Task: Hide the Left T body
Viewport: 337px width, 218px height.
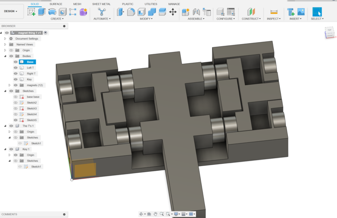Action: [15, 68]
